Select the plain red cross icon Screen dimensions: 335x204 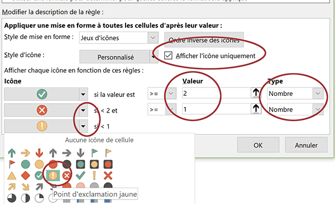pos(108,176)
